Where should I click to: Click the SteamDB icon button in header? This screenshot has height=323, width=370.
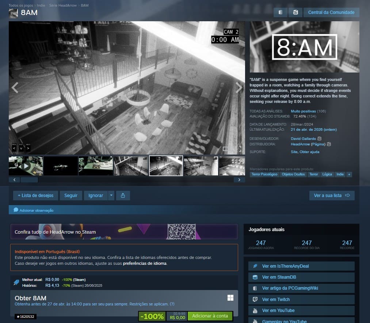(x=295, y=12)
